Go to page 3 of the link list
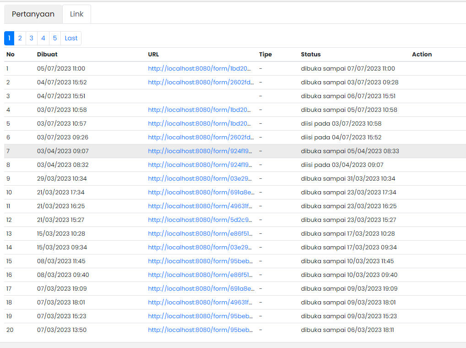Screen dimensions: 466x348 (x=31, y=38)
